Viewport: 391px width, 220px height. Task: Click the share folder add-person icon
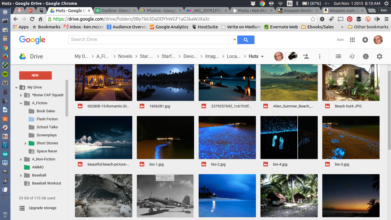[x=306, y=56]
